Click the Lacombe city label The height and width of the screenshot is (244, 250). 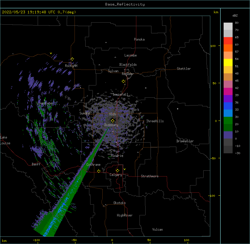coord(131,55)
